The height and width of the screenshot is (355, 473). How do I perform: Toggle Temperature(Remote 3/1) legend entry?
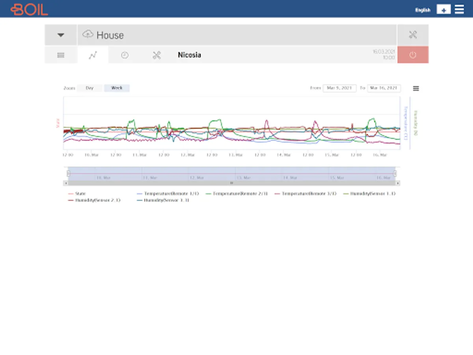pyautogui.click(x=305, y=194)
